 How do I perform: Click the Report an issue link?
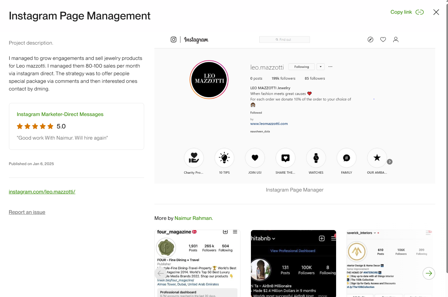click(x=27, y=212)
